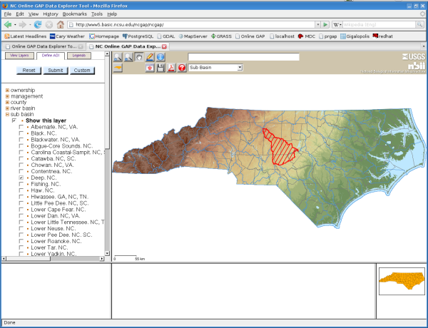The image size is (428, 328).
Task: Open the Gigalopolis bookmark
Action: coord(355,36)
